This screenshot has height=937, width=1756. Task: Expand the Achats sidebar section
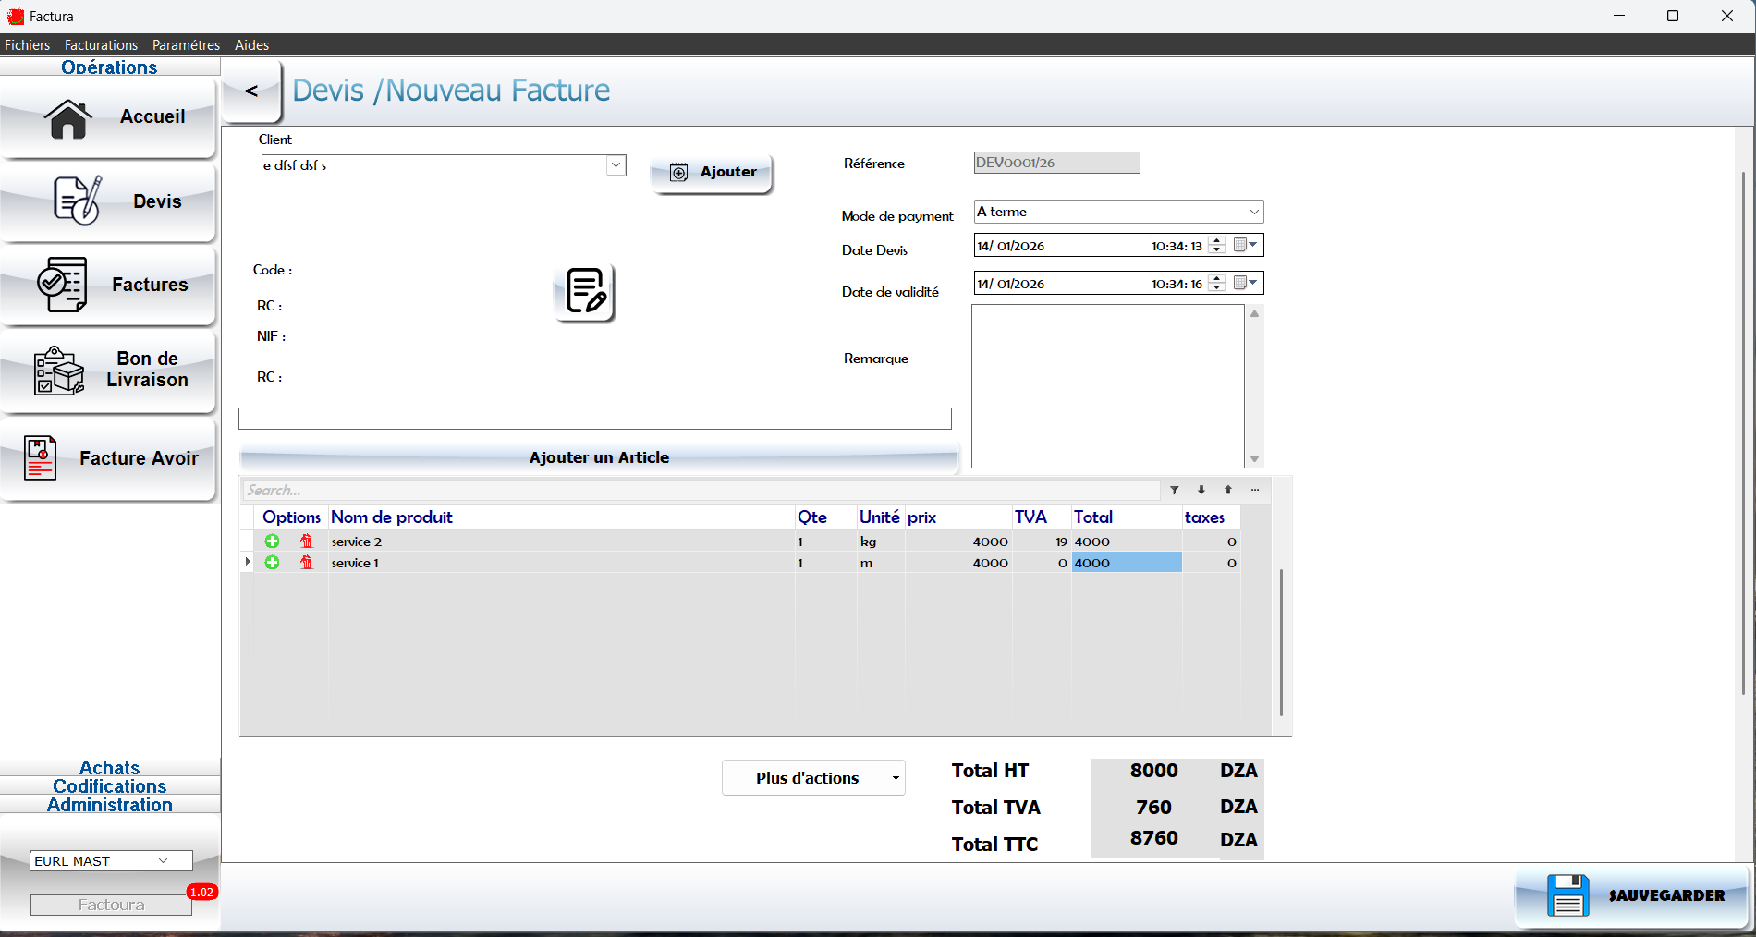click(x=109, y=768)
